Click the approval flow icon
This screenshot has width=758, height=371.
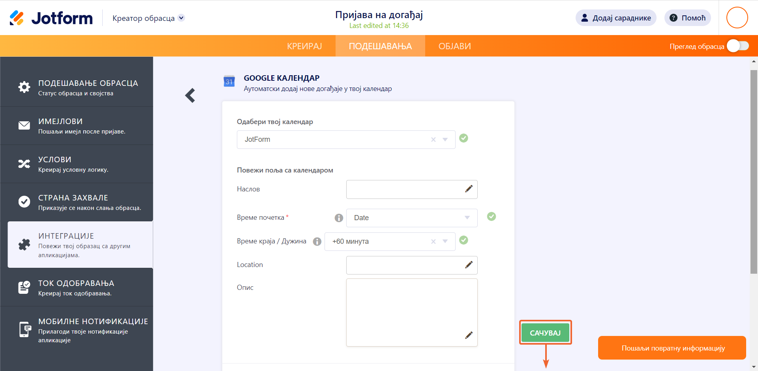click(x=24, y=287)
